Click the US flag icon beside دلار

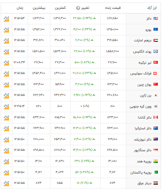(155, 18)
